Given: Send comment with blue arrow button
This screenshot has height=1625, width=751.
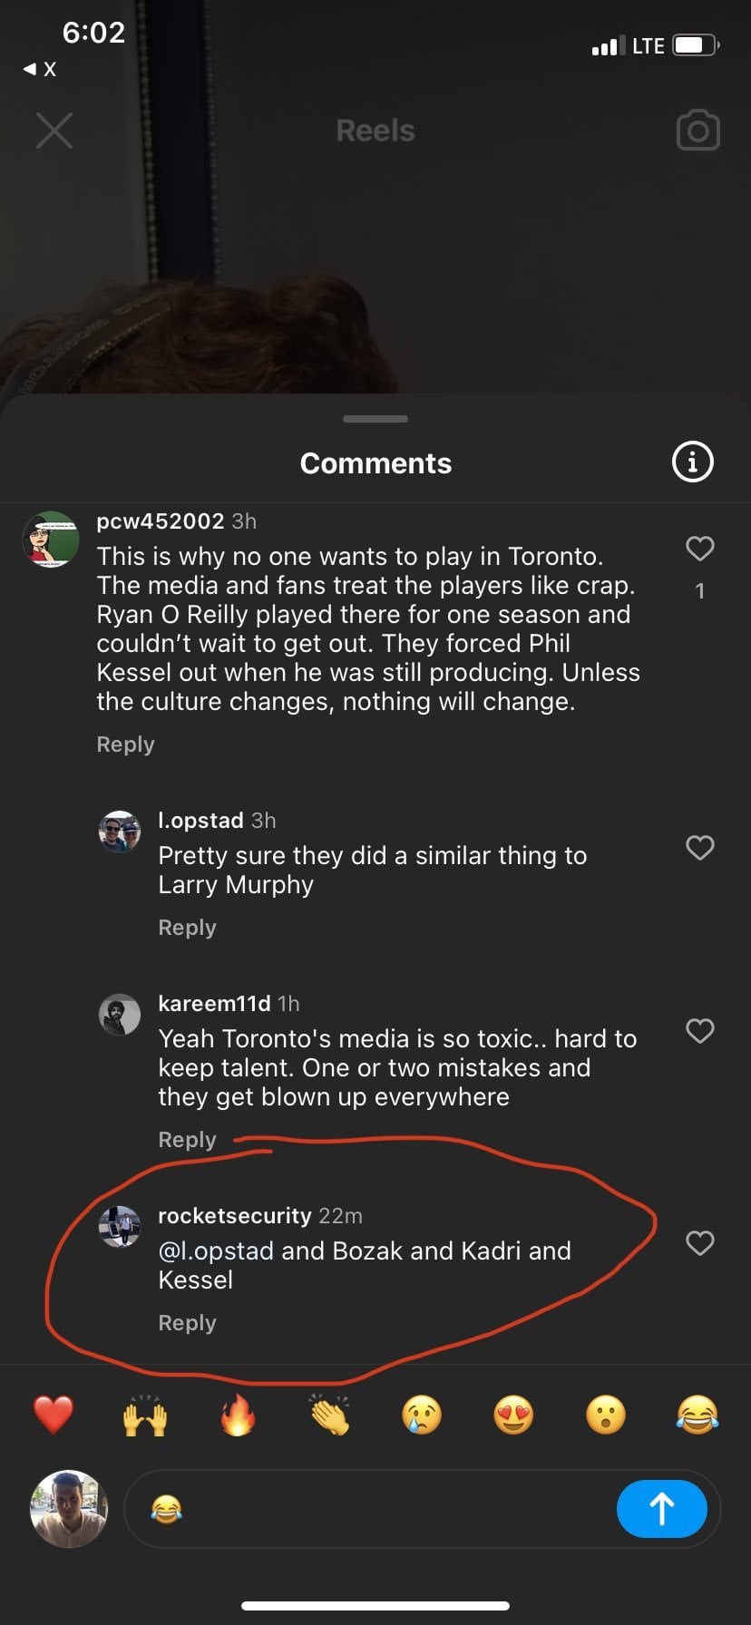Looking at the screenshot, I should 661,1509.
